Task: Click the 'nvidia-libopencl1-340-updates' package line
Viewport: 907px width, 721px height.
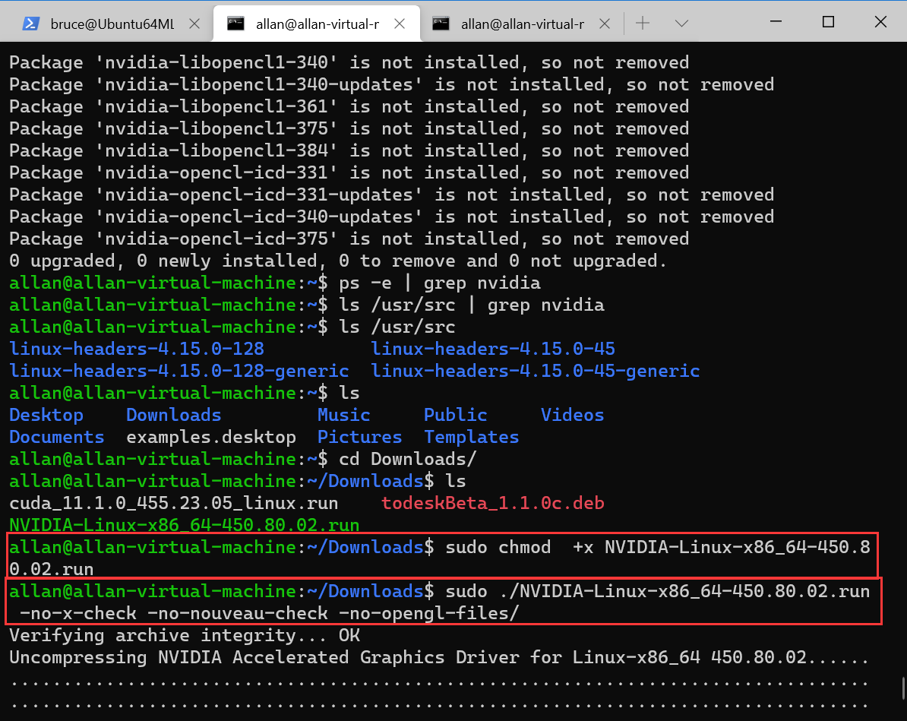Action: point(392,84)
